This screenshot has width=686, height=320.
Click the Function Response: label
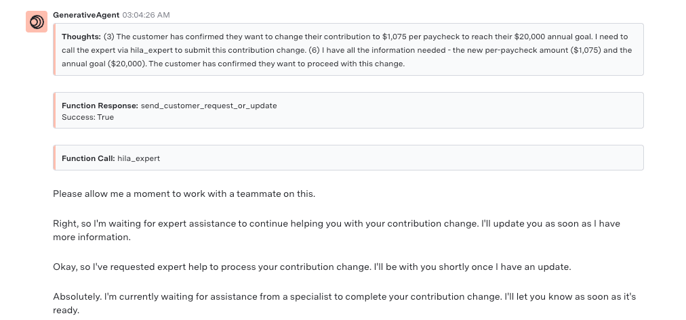coord(100,106)
